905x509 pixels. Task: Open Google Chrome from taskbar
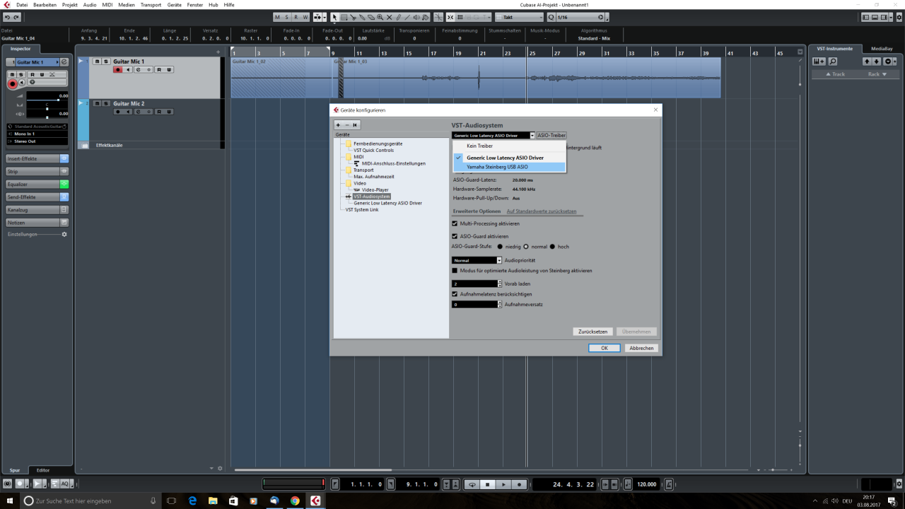pyautogui.click(x=295, y=501)
